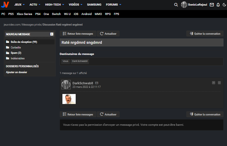227x146 pixels.
Task: Open the search magnifier icon
Action: tap(176, 5)
